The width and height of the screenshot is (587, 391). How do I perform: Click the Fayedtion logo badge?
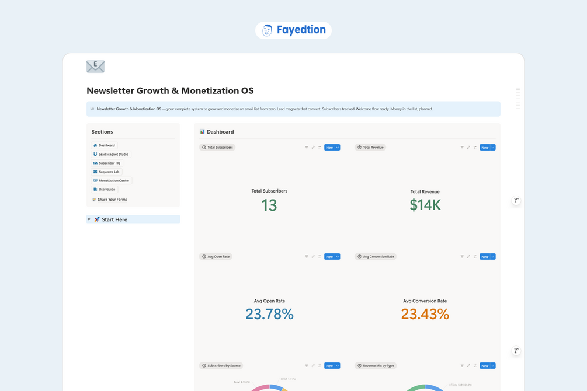point(293,30)
